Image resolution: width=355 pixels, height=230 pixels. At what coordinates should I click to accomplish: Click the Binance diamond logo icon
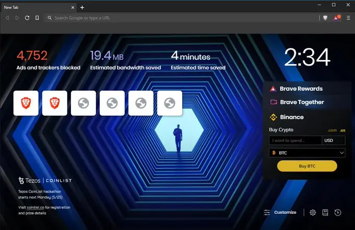point(273,117)
